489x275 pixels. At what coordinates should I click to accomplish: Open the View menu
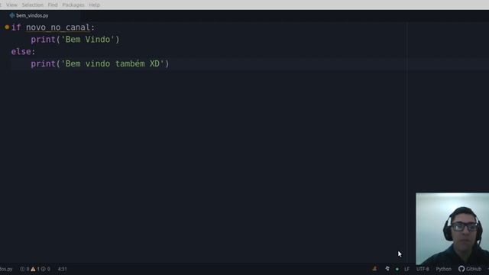[11, 5]
